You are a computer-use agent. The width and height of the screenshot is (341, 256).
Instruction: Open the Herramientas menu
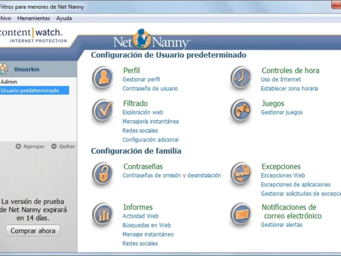34,18
